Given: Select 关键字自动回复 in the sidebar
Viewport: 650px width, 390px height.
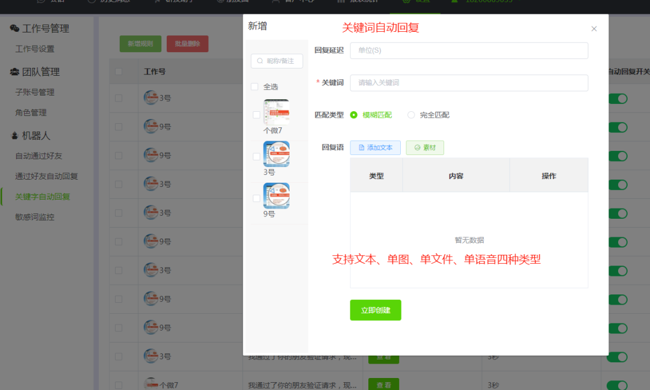Looking at the screenshot, I should (42, 197).
